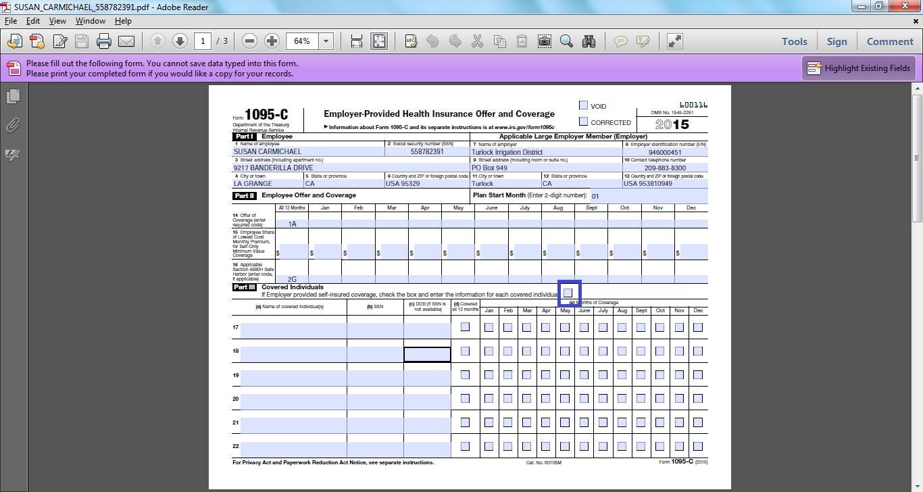Open page thumbnails panel in sidebar
This screenshot has width=923, height=492.
[12, 97]
